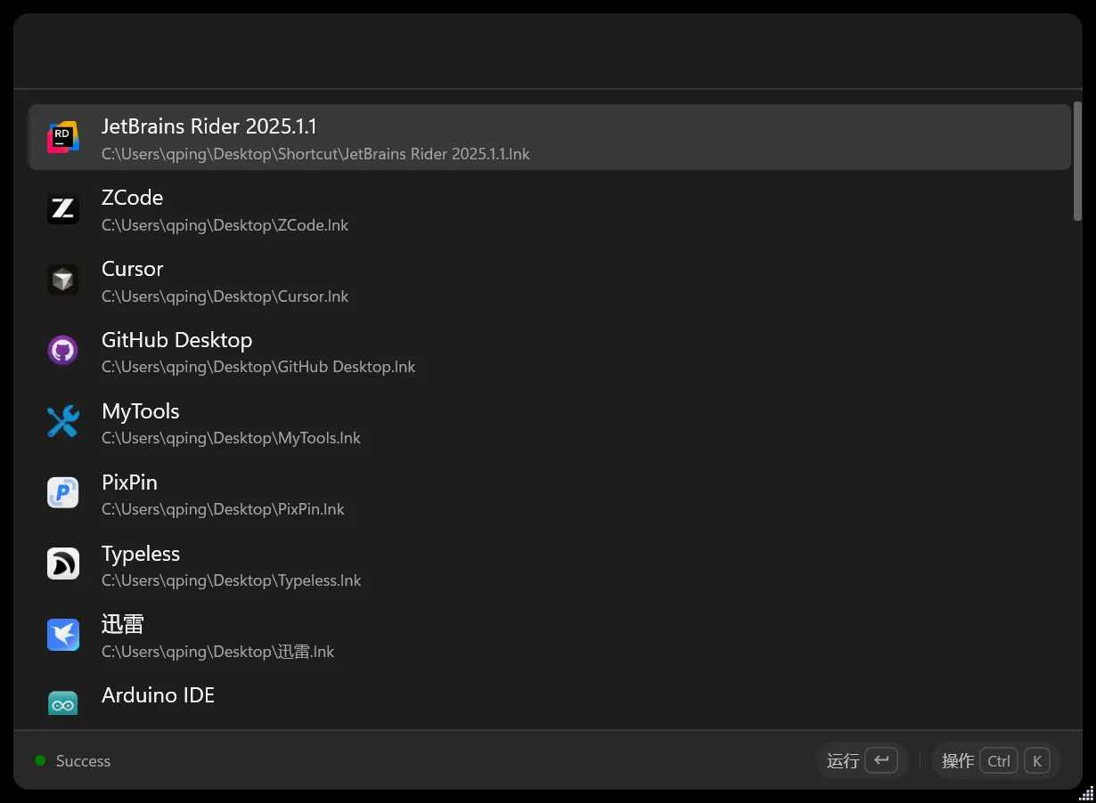Click the Success status text

click(x=83, y=761)
